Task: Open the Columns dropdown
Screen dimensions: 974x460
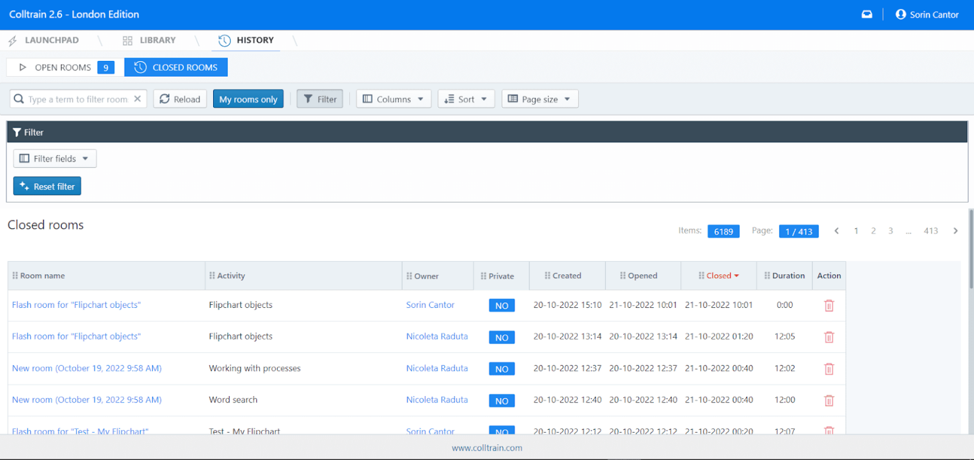Action: 393,99
